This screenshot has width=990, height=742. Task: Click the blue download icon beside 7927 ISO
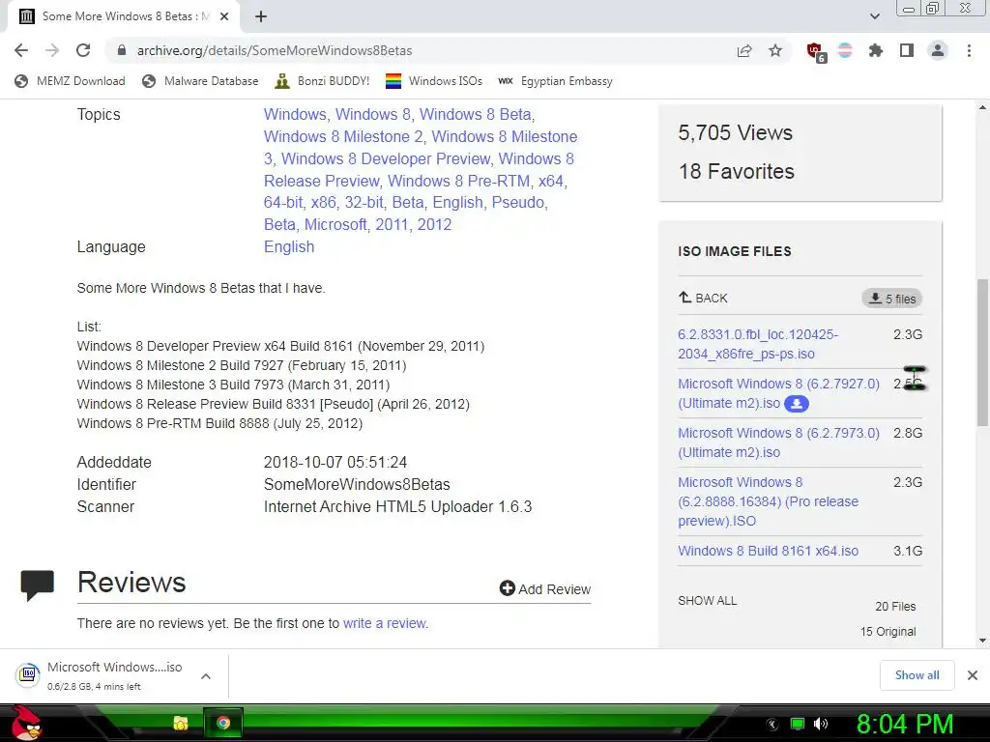tap(797, 403)
